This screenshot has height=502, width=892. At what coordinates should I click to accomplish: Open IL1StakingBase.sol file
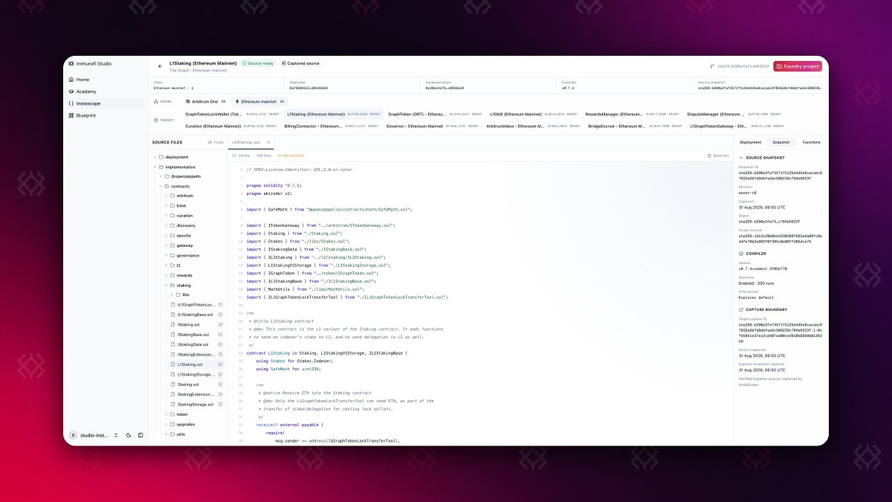pos(195,315)
